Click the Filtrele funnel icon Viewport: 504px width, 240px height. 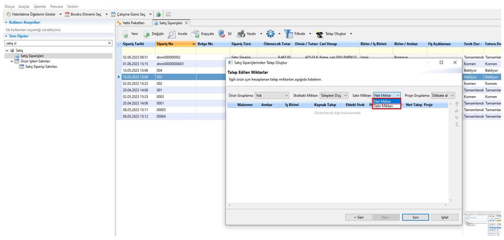288,34
